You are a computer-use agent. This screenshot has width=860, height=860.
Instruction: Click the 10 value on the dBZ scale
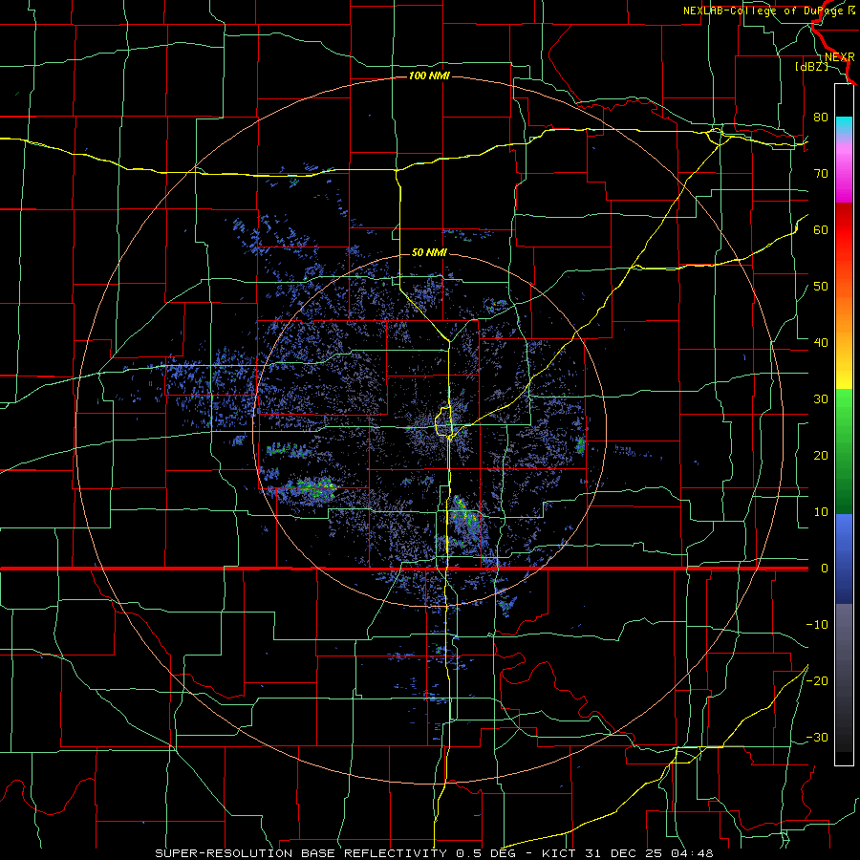(x=821, y=512)
